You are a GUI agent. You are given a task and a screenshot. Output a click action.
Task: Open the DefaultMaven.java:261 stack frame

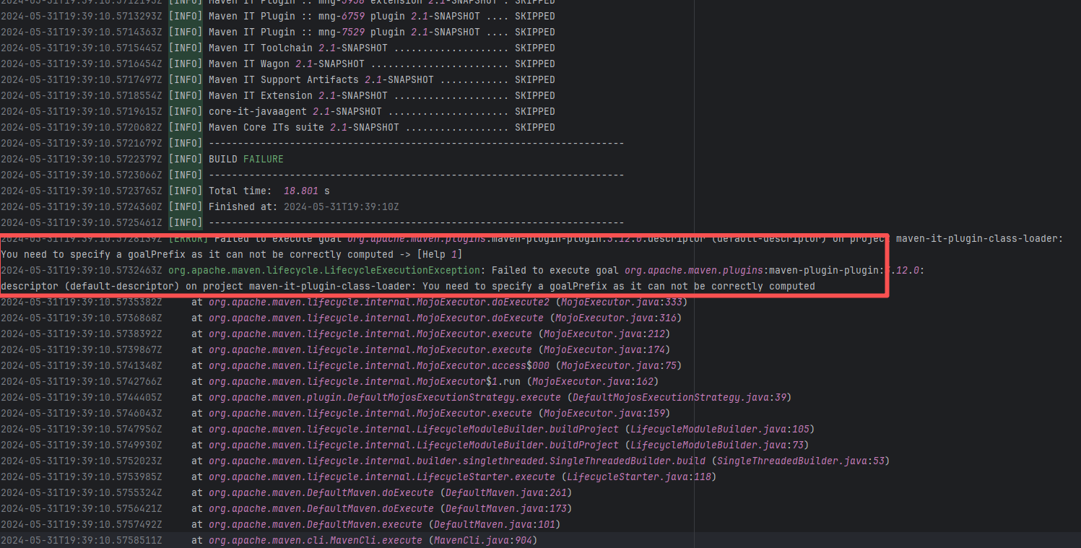pyautogui.click(x=506, y=492)
